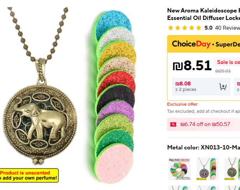Choose the ₪8.08 for 2 pieces tier

click(201, 87)
